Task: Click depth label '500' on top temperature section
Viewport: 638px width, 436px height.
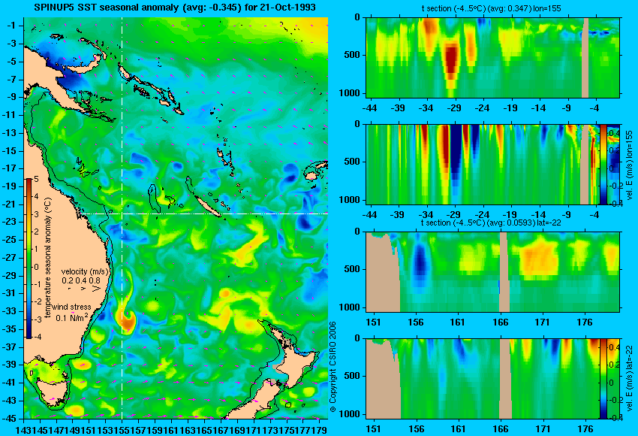Action: (352, 55)
